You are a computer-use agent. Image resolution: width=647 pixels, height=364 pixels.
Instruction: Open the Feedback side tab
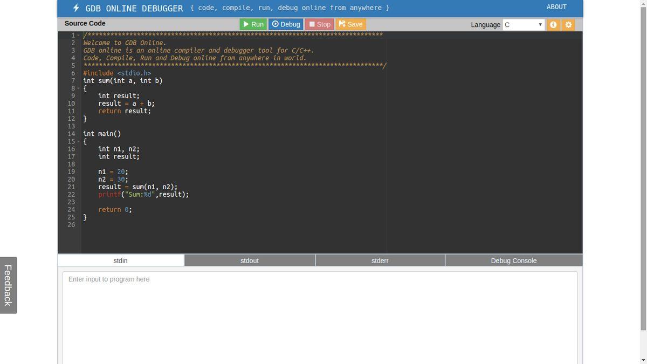pos(8,285)
